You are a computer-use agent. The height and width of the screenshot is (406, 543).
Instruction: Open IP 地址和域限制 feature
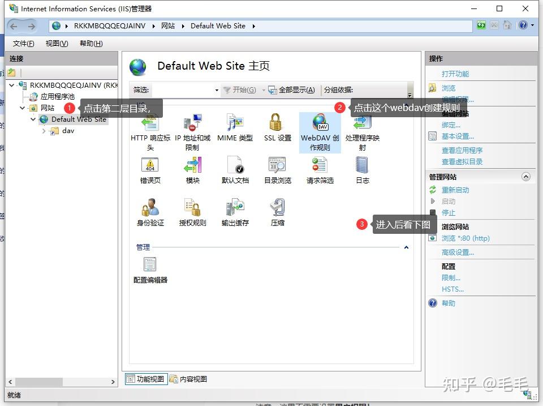192,127
